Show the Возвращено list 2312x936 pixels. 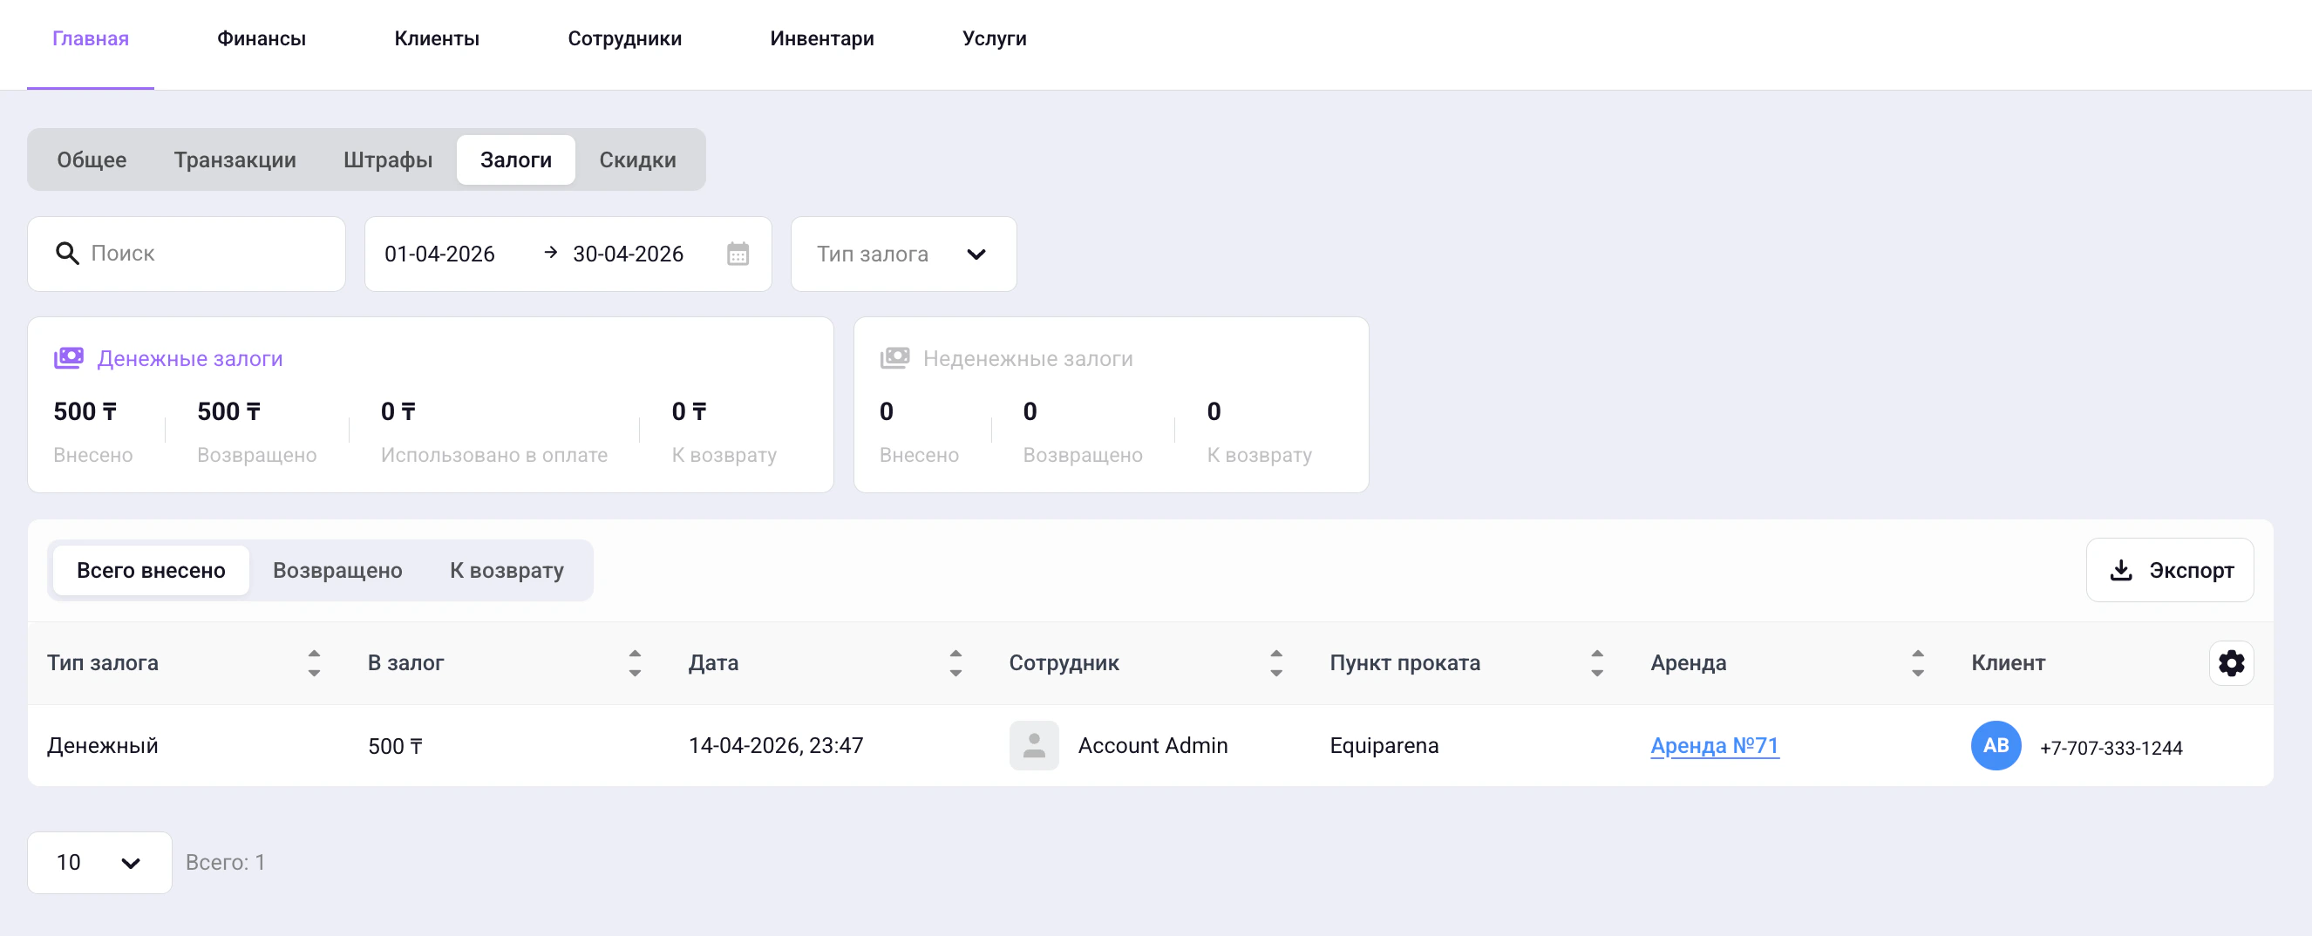pos(337,571)
